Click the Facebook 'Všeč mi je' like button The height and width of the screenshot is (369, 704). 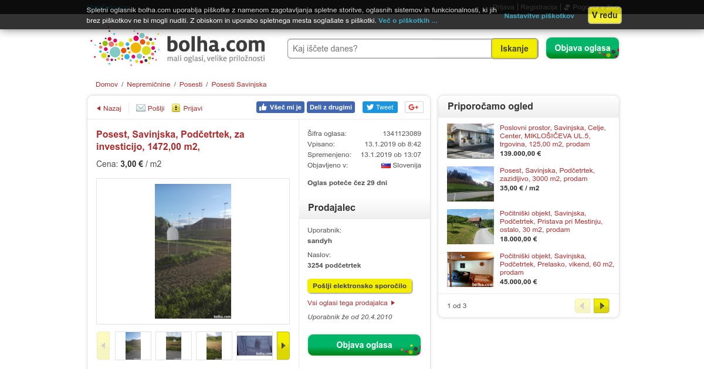point(280,107)
